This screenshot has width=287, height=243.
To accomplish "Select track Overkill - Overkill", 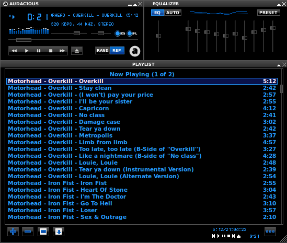I will point(142,81).
